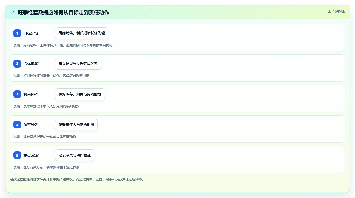This screenshot has height=198, width=355.
Task: Click the 核对库存、预算与履约能力 chip
Action: coord(80,94)
